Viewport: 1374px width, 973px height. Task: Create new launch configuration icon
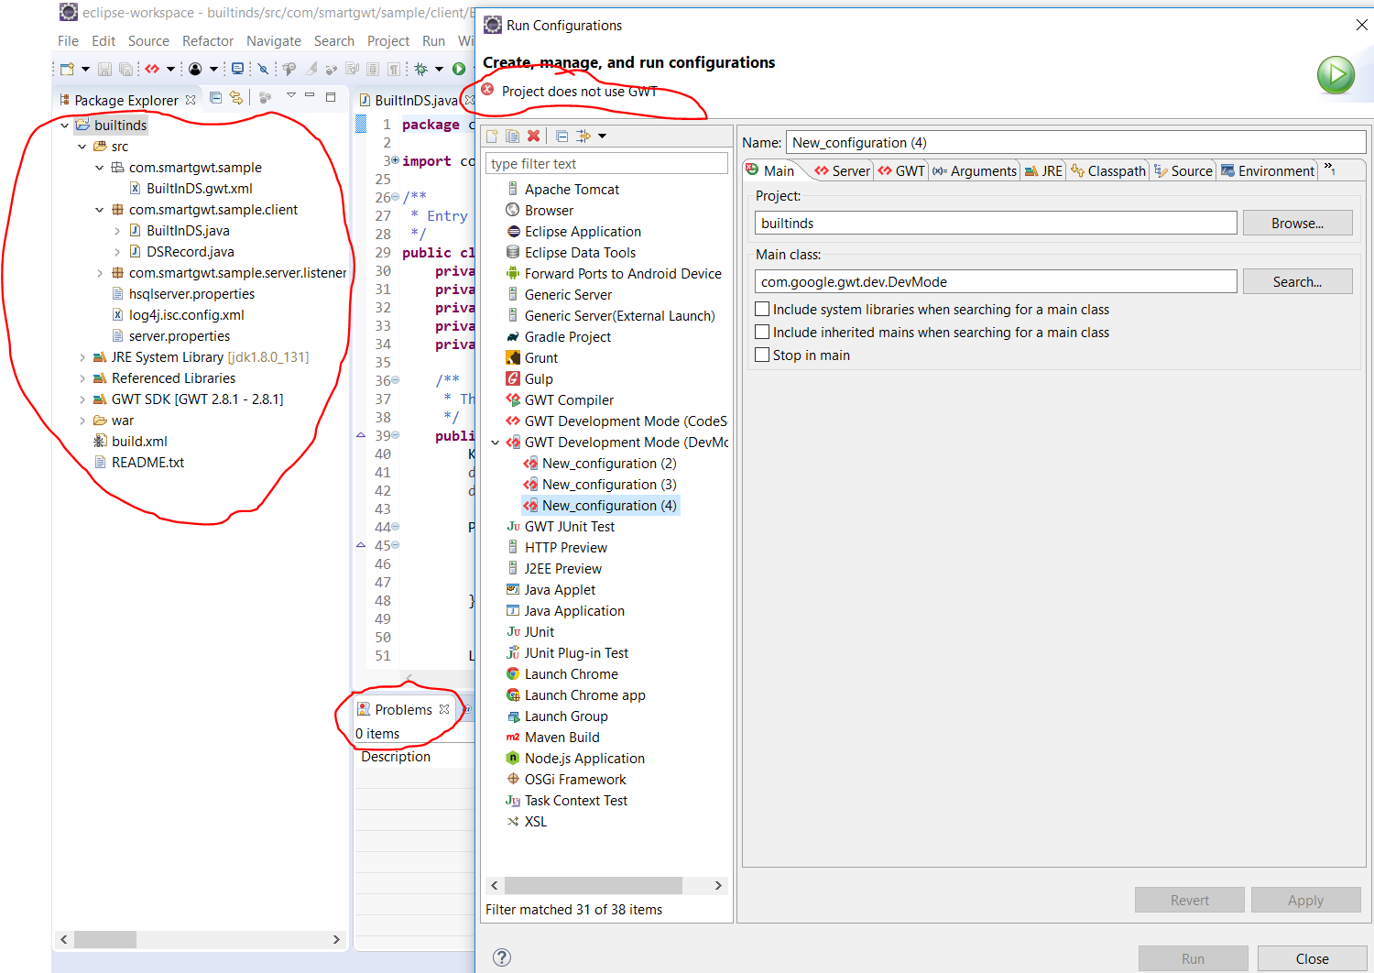[x=492, y=137]
